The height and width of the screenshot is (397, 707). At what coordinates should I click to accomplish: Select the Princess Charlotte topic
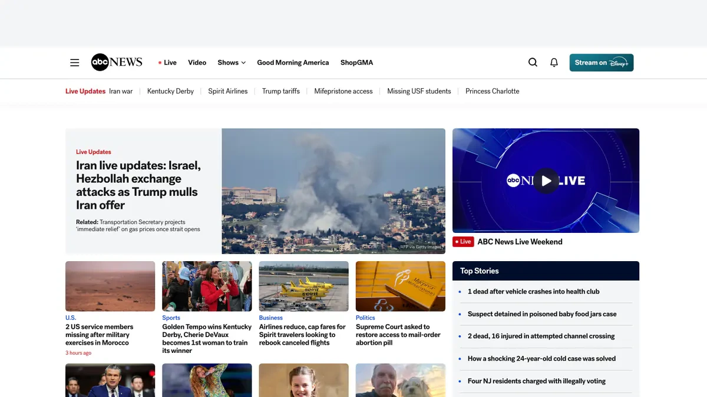(493, 91)
